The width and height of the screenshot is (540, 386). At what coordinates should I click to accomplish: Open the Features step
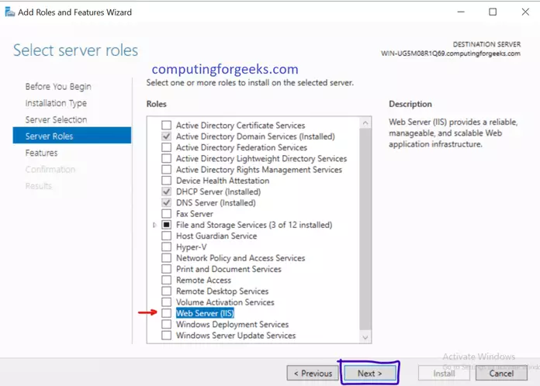click(41, 153)
